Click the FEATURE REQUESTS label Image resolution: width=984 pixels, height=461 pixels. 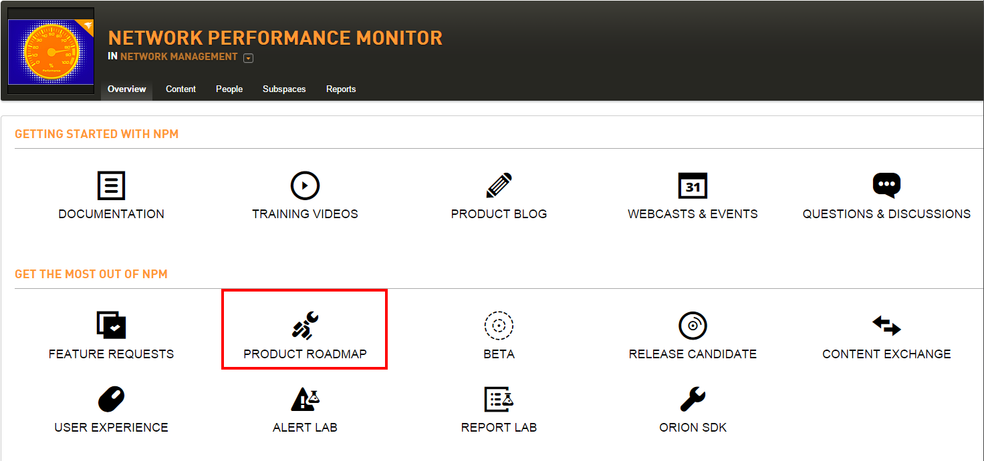pos(111,354)
